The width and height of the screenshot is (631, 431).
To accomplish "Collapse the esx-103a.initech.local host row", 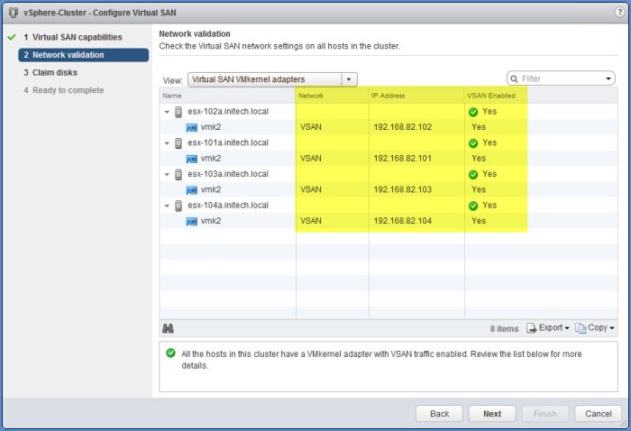I will tap(167, 175).
